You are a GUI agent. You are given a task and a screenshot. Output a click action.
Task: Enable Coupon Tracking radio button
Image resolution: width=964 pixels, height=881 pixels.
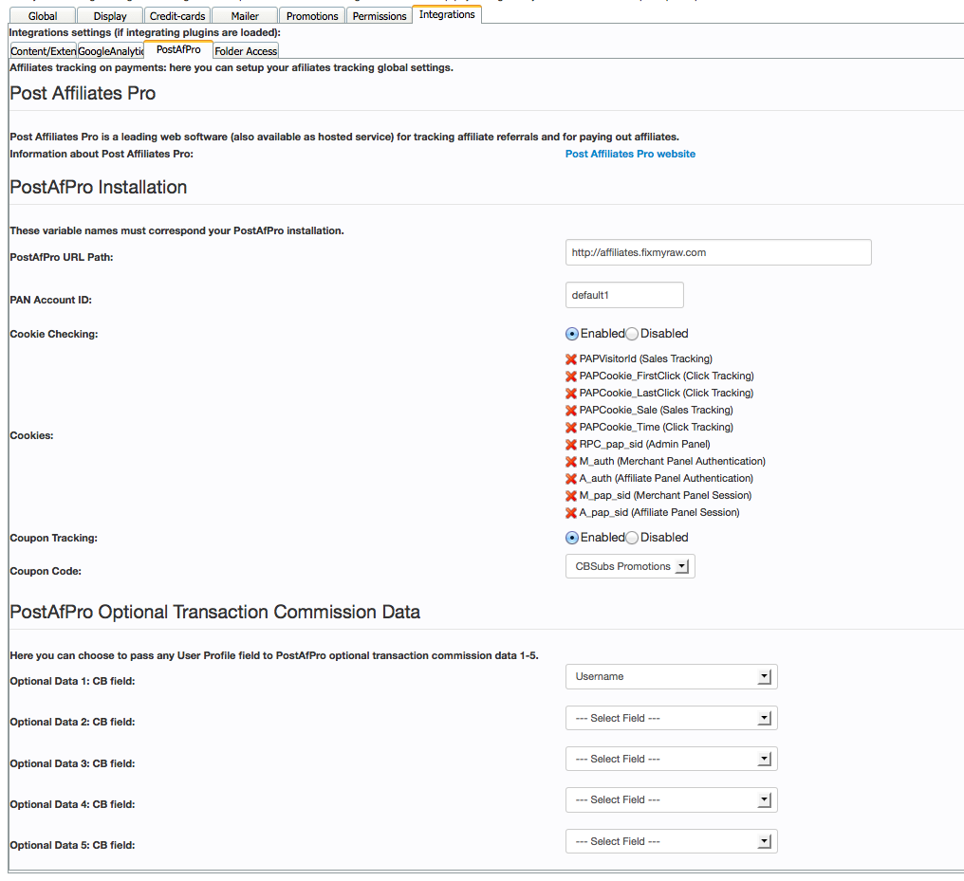[572, 538]
